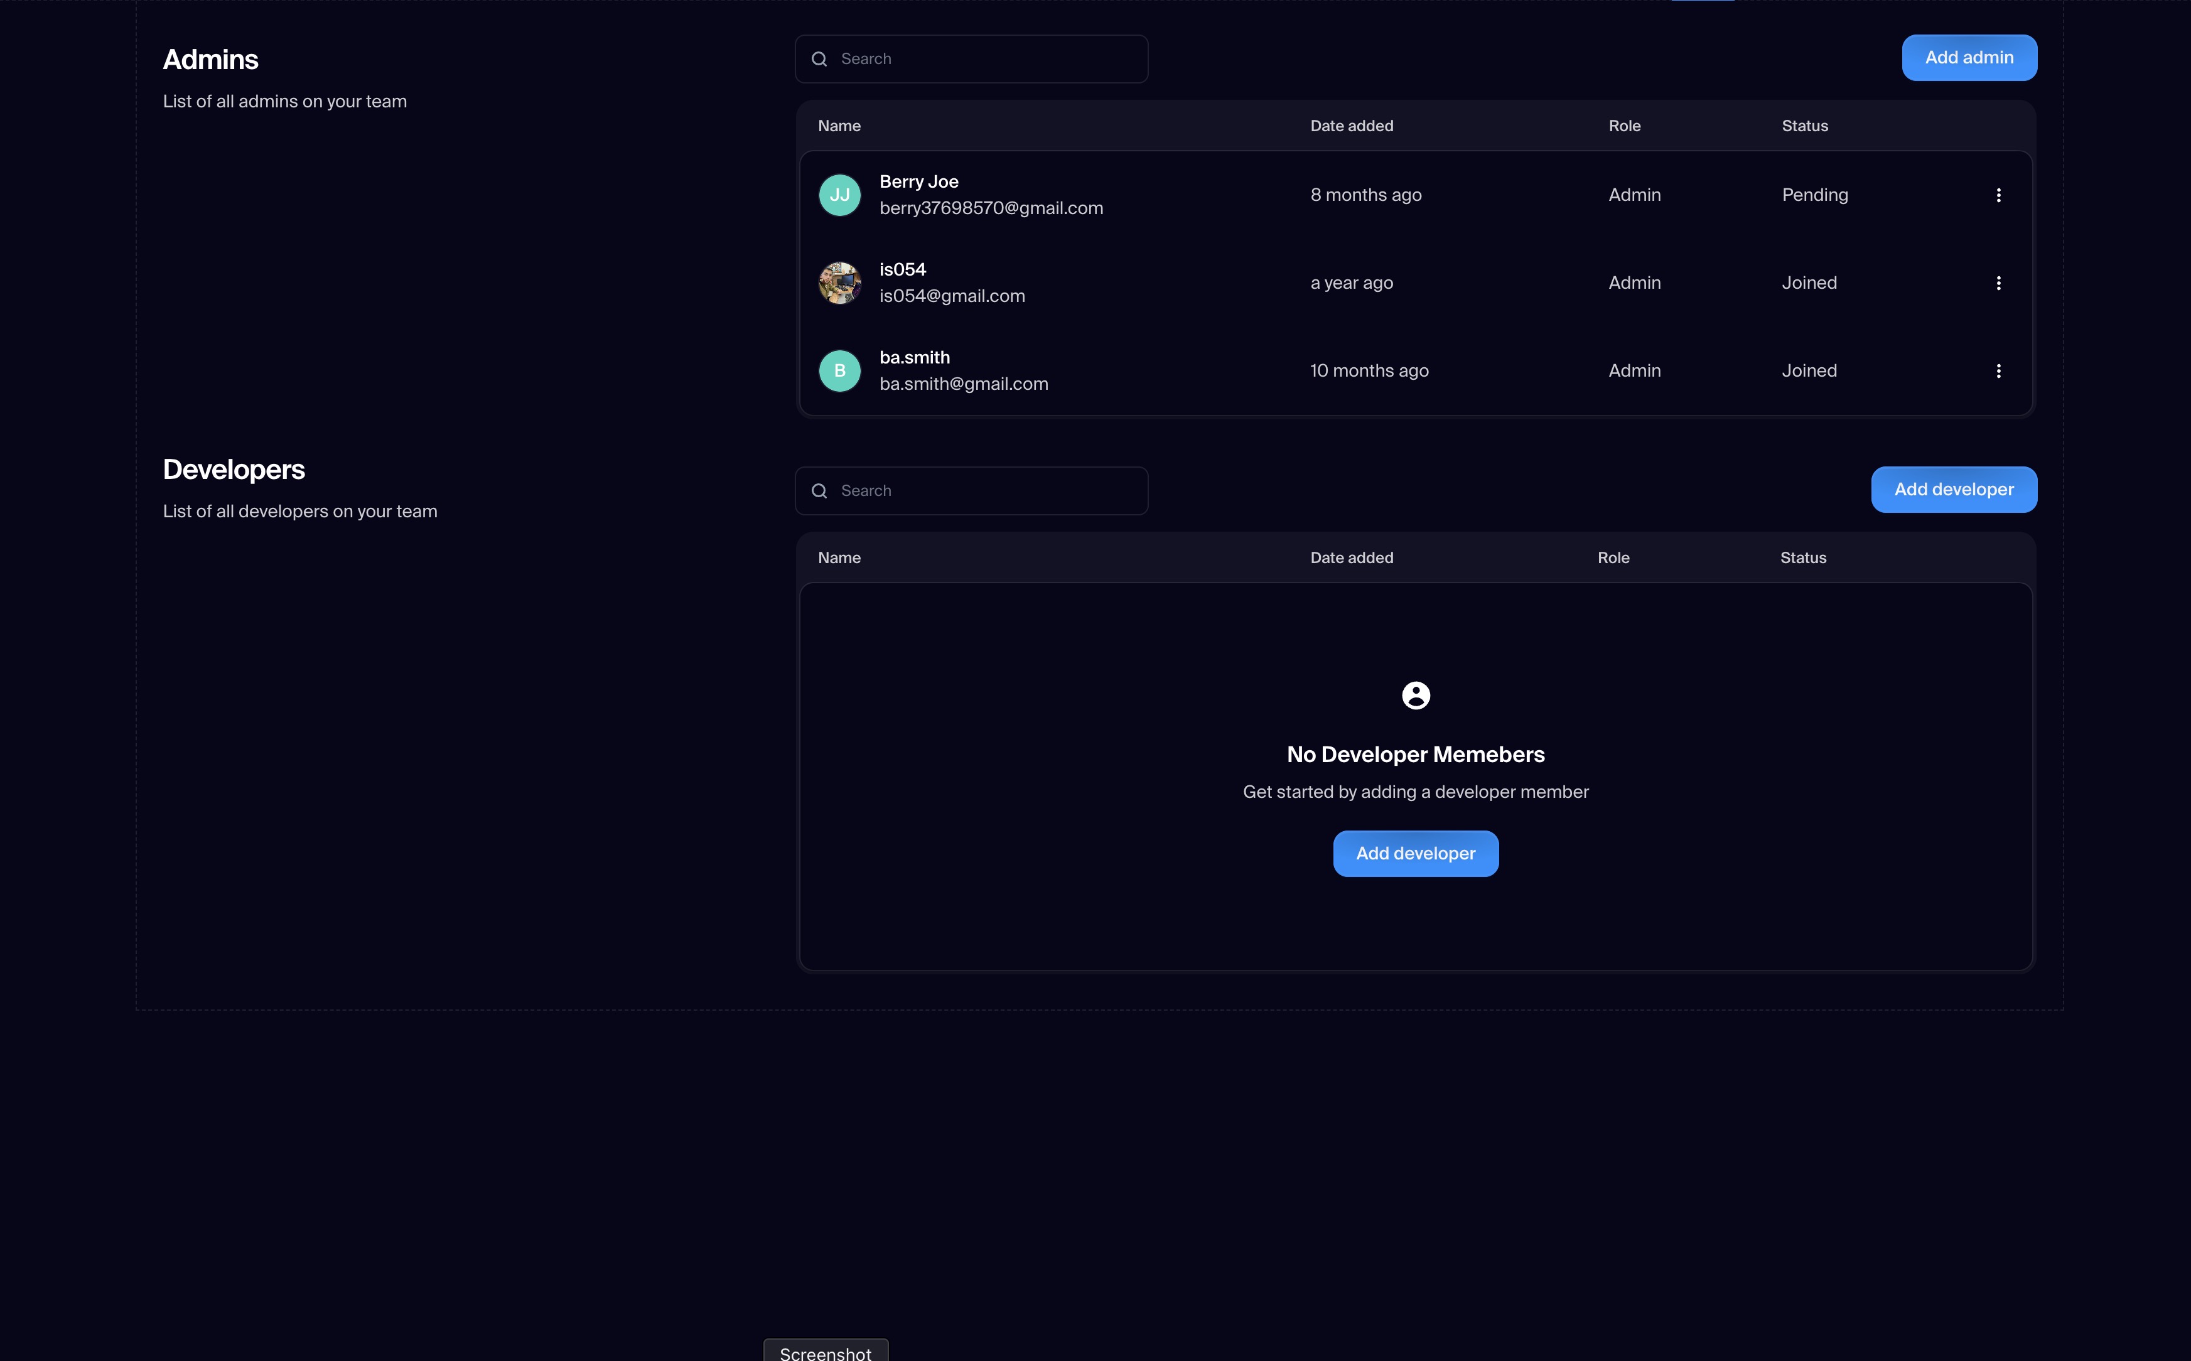Click the is054 name text

(902, 269)
